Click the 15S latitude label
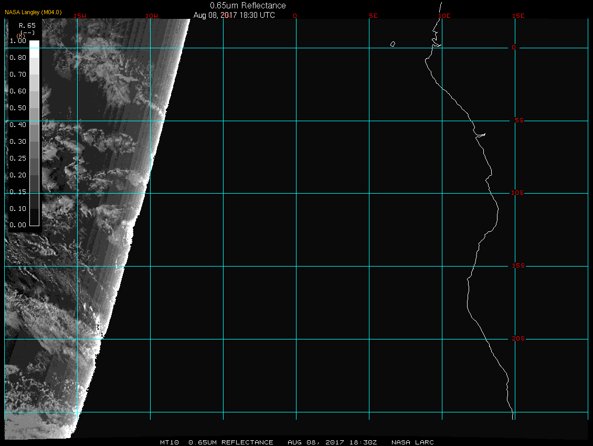This screenshot has width=593, height=446. 517,266
